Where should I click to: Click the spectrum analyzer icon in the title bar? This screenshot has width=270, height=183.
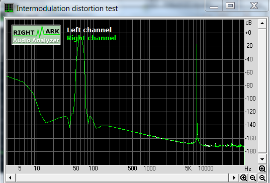pyautogui.click(x=9, y=8)
